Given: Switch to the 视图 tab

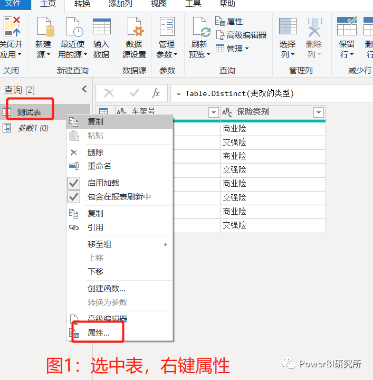Looking at the screenshot, I should [x=159, y=4].
